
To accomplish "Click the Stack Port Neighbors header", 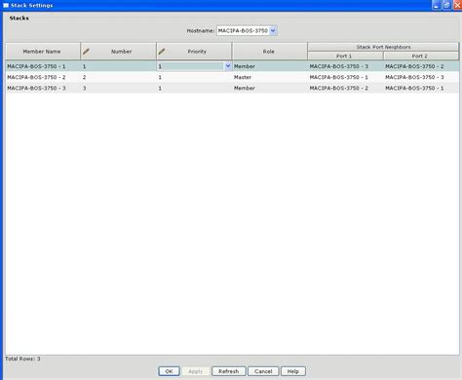I will point(383,47).
